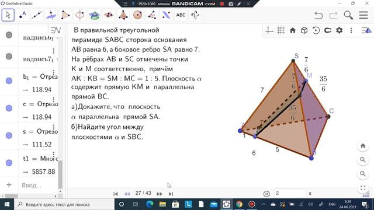374x210 pixels.
Task: Open 3D graphics settings gear
Action: pos(340,30)
